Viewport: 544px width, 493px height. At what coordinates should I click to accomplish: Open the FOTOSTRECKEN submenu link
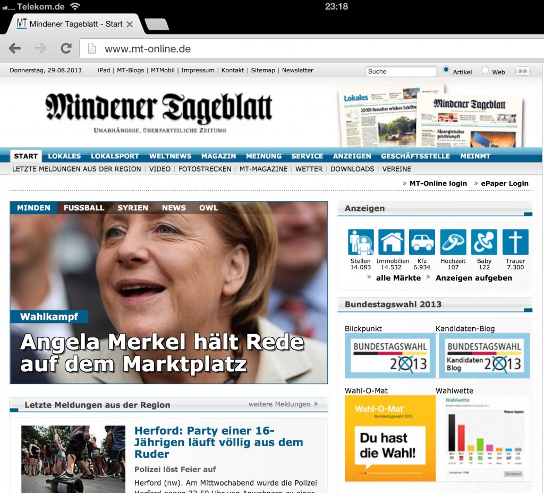205,169
